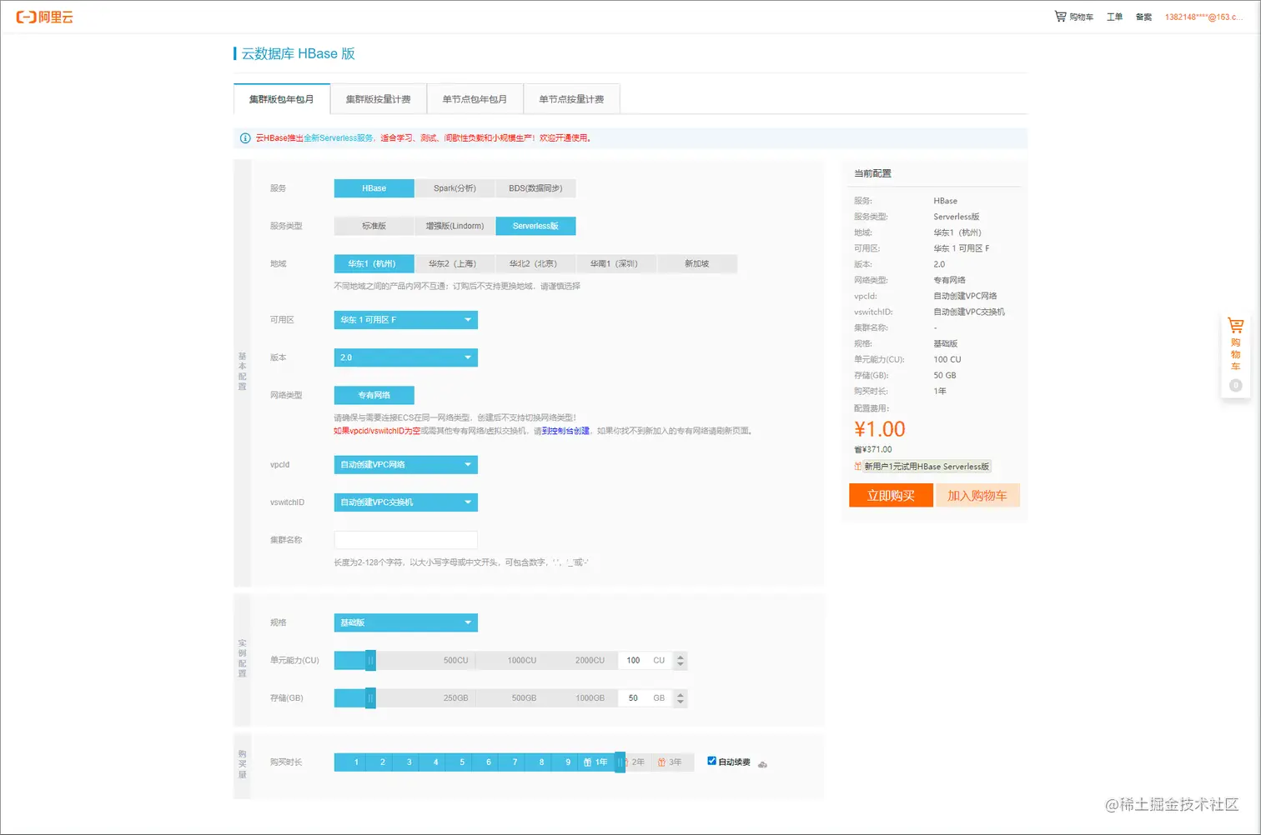
Task: Open the floating 购物车 cart sidebar icon
Action: (x=1236, y=327)
